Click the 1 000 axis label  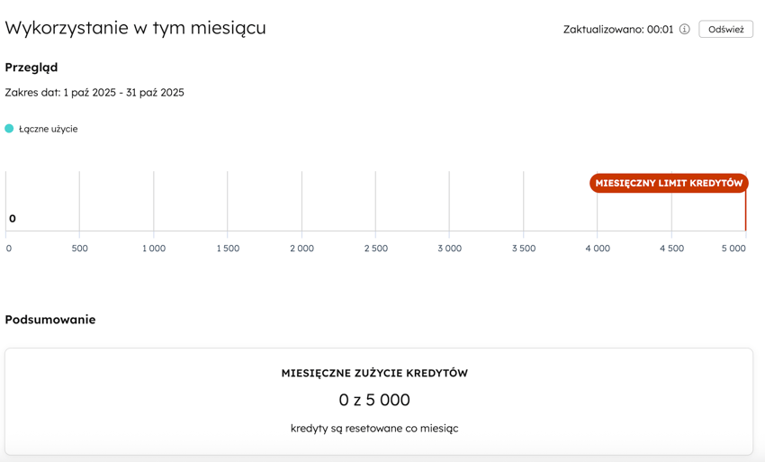coord(154,249)
